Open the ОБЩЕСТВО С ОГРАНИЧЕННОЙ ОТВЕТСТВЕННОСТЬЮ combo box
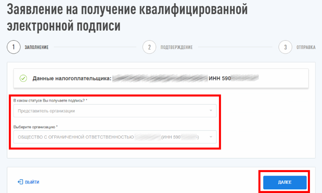 (115, 137)
